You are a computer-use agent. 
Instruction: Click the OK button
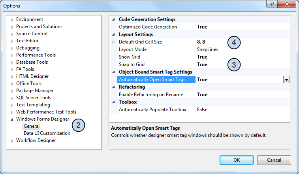[237, 160]
